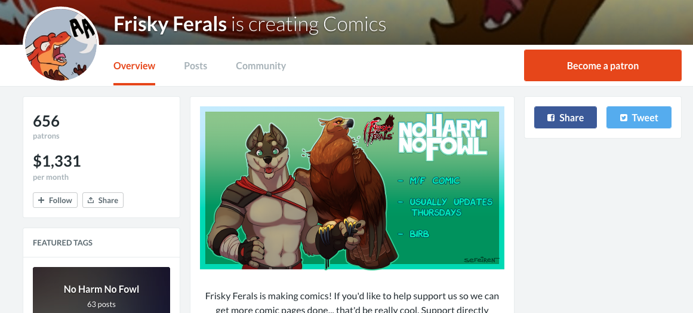Click the plus icon on Follow
The height and width of the screenshot is (313, 693).
coord(41,200)
